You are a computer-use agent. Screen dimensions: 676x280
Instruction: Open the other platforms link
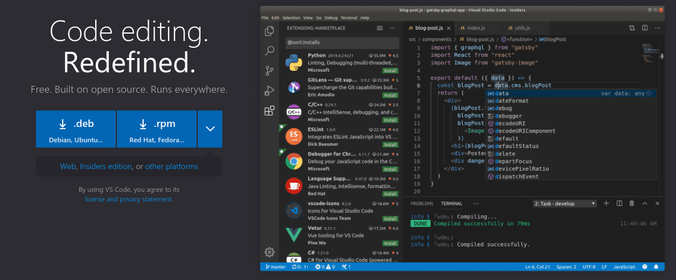(172, 166)
